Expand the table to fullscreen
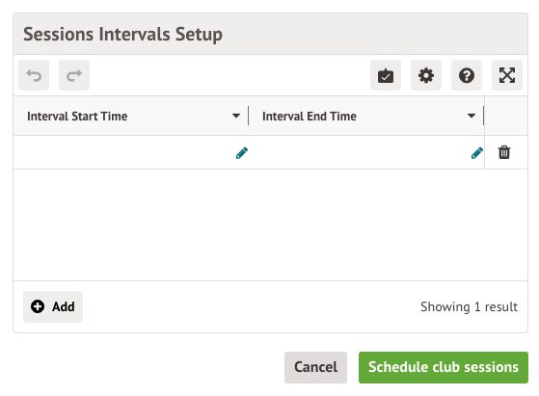Viewport: 539px width, 396px height. (x=507, y=75)
